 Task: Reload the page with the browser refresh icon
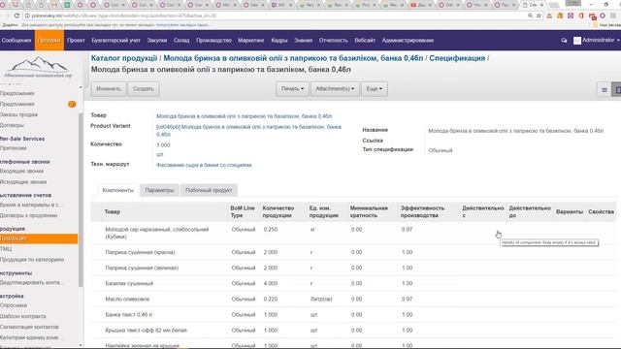click(16, 16)
